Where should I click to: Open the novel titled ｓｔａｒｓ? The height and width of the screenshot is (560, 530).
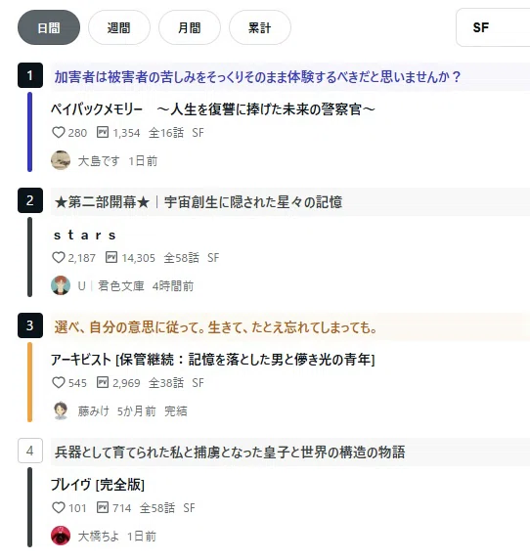tap(85, 235)
